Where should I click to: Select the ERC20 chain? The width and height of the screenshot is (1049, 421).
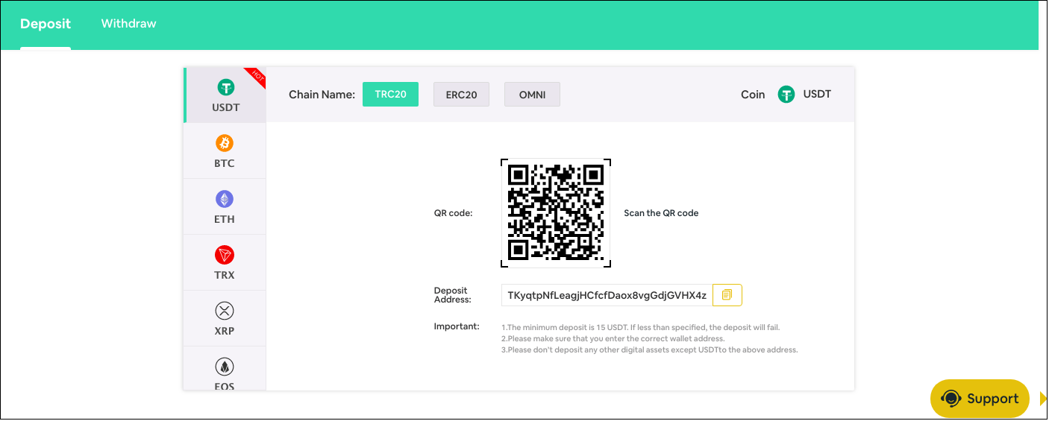461,95
